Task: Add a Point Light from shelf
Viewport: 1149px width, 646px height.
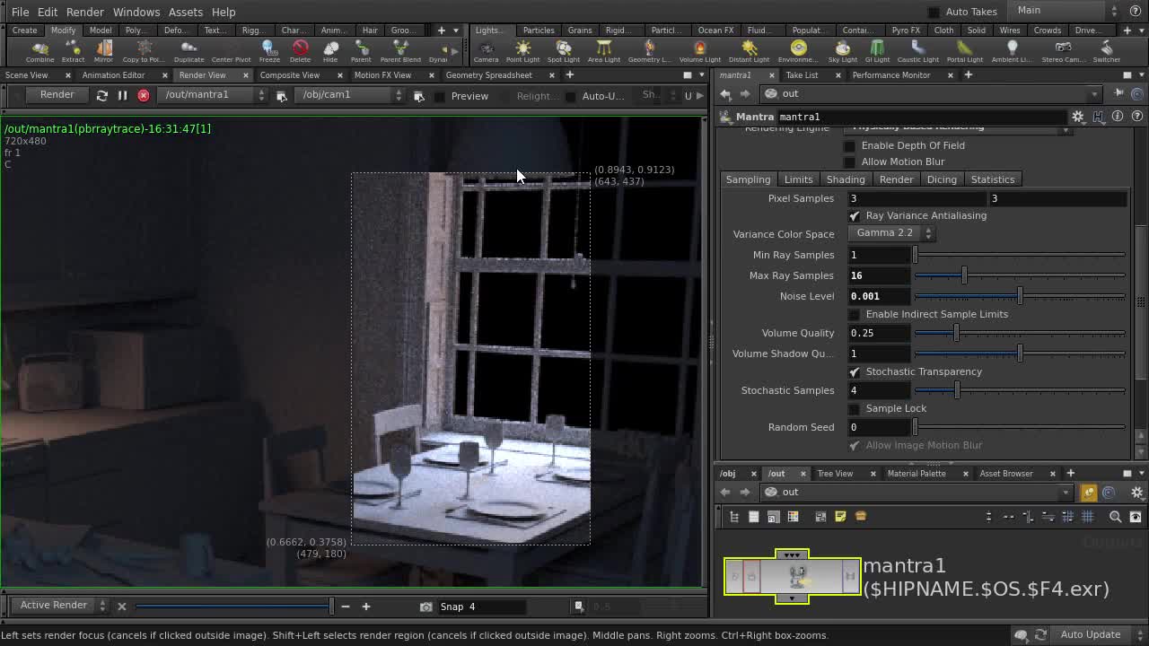Action: pos(522,51)
